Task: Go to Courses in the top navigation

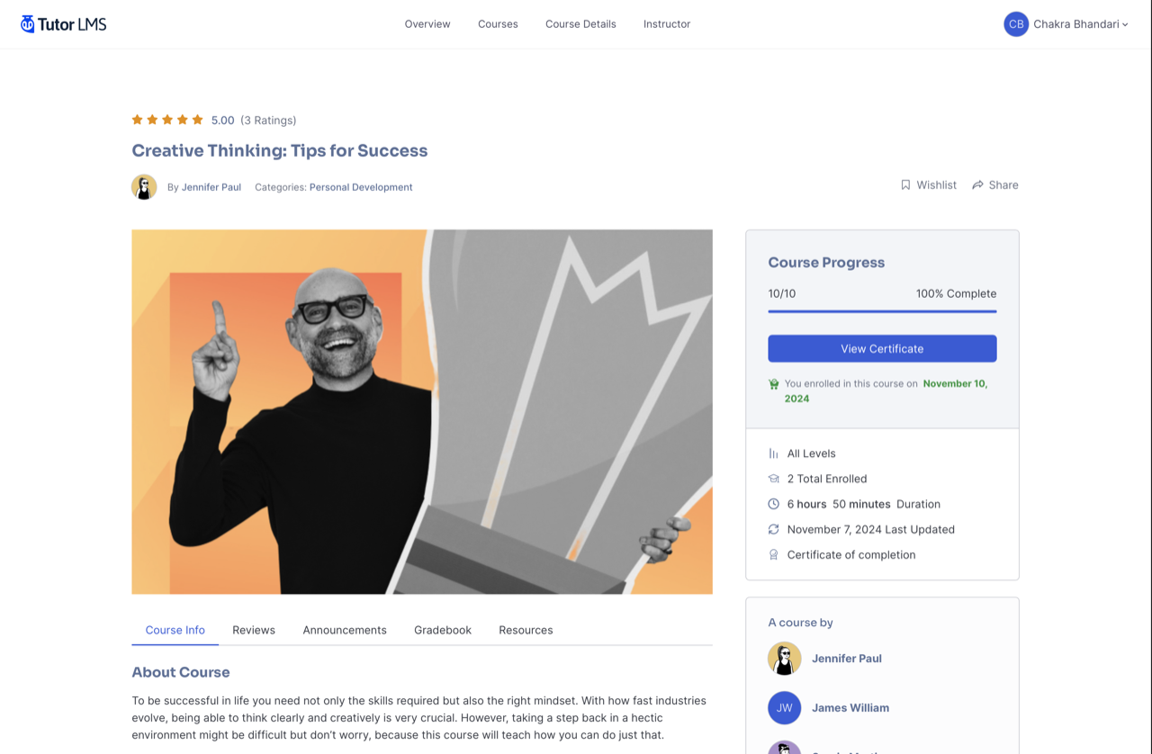Action: point(498,24)
